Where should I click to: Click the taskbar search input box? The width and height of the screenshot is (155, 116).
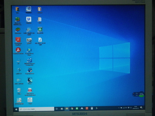click(36, 109)
